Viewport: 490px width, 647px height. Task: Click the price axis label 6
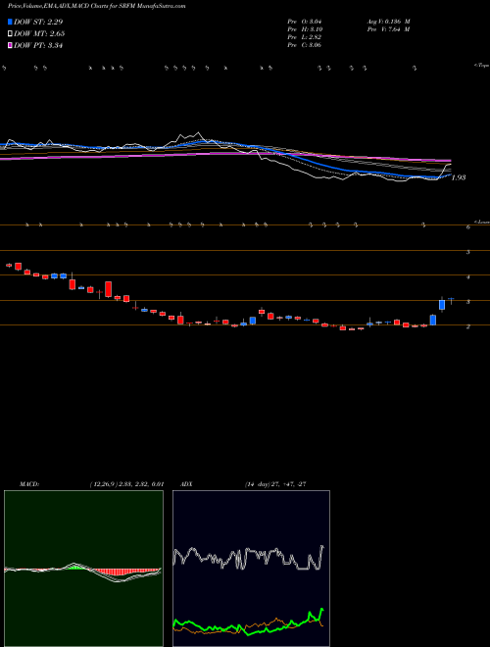pos(468,226)
